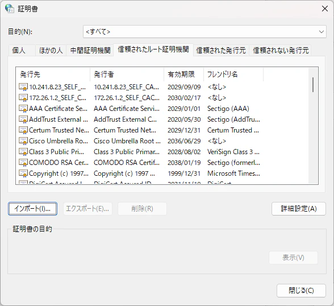Close the 証明書 dialog with X
Image resolution: width=334 pixels, height=306 pixels.
click(x=325, y=9)
